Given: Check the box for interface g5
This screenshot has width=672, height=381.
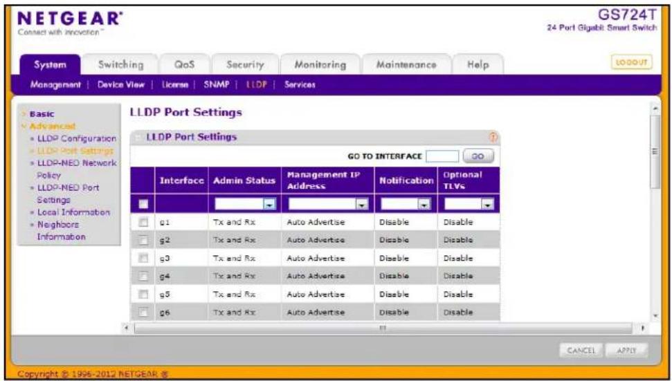Looking at the screenshot, I should [143, 294].
